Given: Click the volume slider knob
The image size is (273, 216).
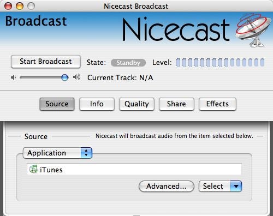Looking at the screenshot, I should [64, 77].
